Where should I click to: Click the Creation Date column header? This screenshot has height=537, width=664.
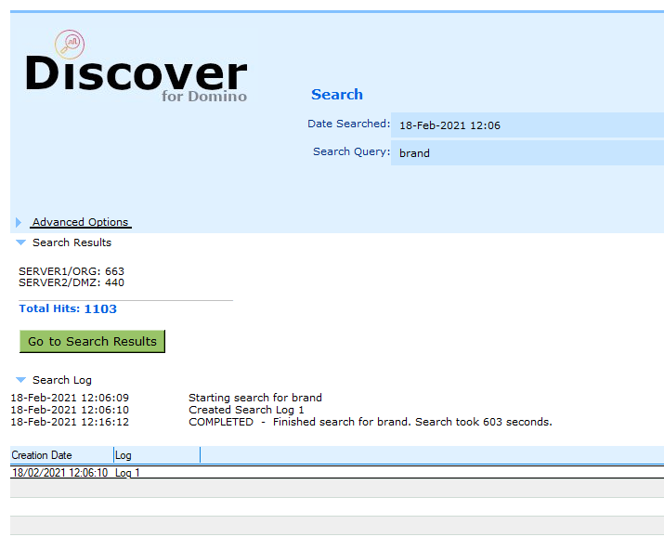(62, 455)
